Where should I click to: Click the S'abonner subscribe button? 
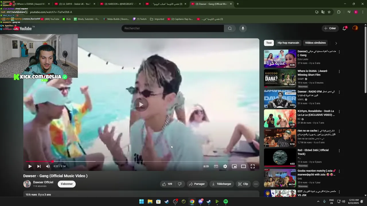point(67,184)
